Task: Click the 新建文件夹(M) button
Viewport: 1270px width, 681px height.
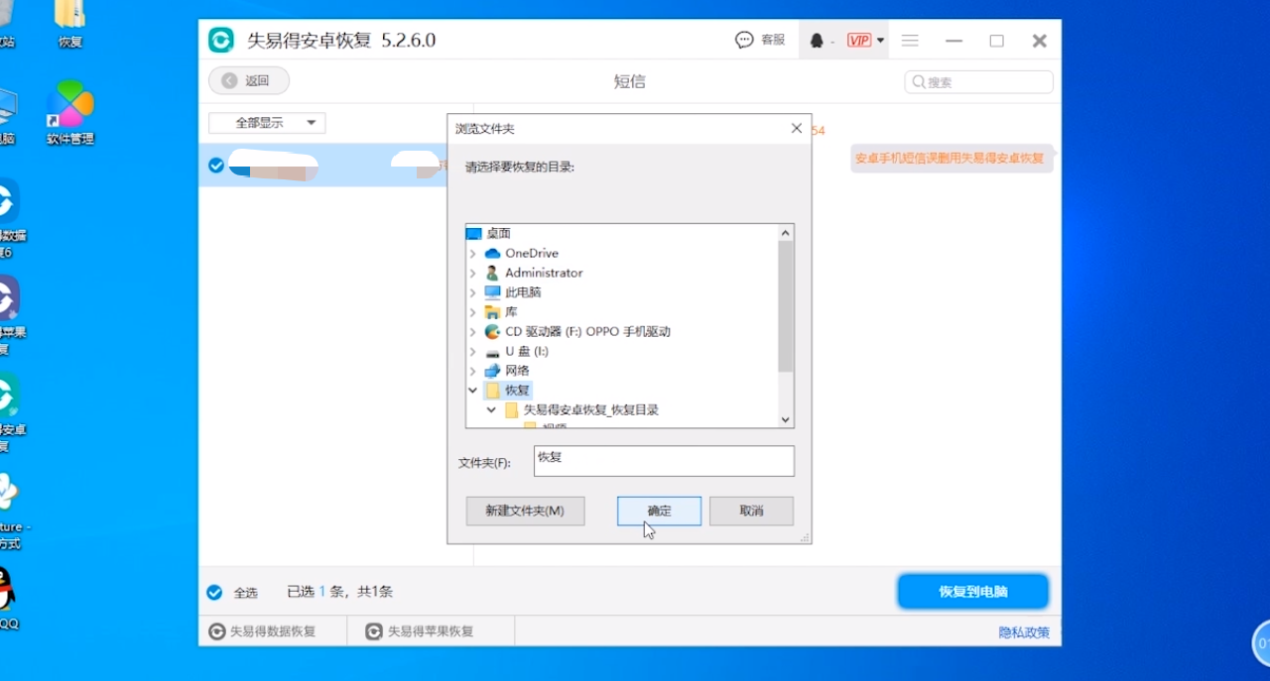Action: 525,511
